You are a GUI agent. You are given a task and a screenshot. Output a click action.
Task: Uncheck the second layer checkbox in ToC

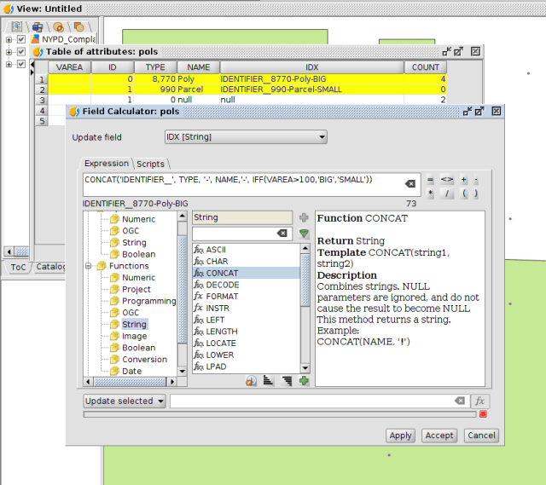[x=21, y=52]
